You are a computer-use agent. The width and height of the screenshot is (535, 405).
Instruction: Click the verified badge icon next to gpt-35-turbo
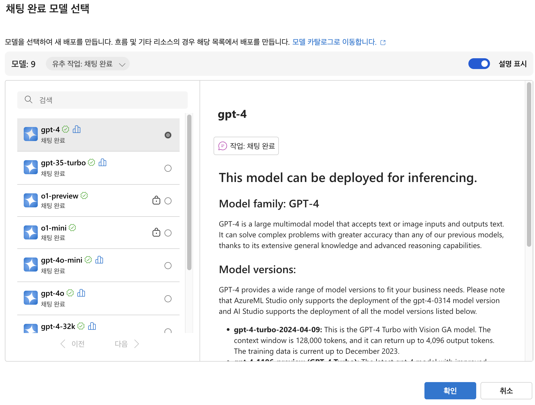point(91,162)
